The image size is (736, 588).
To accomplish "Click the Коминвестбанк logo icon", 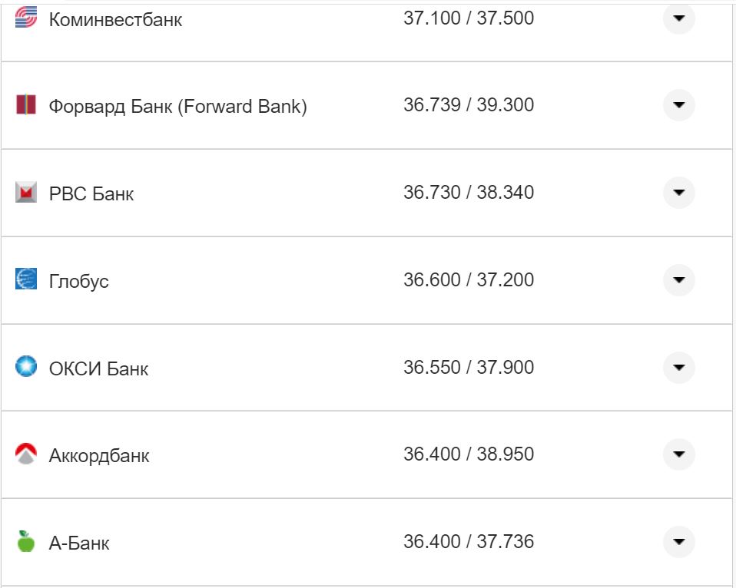I will (26, 18).
